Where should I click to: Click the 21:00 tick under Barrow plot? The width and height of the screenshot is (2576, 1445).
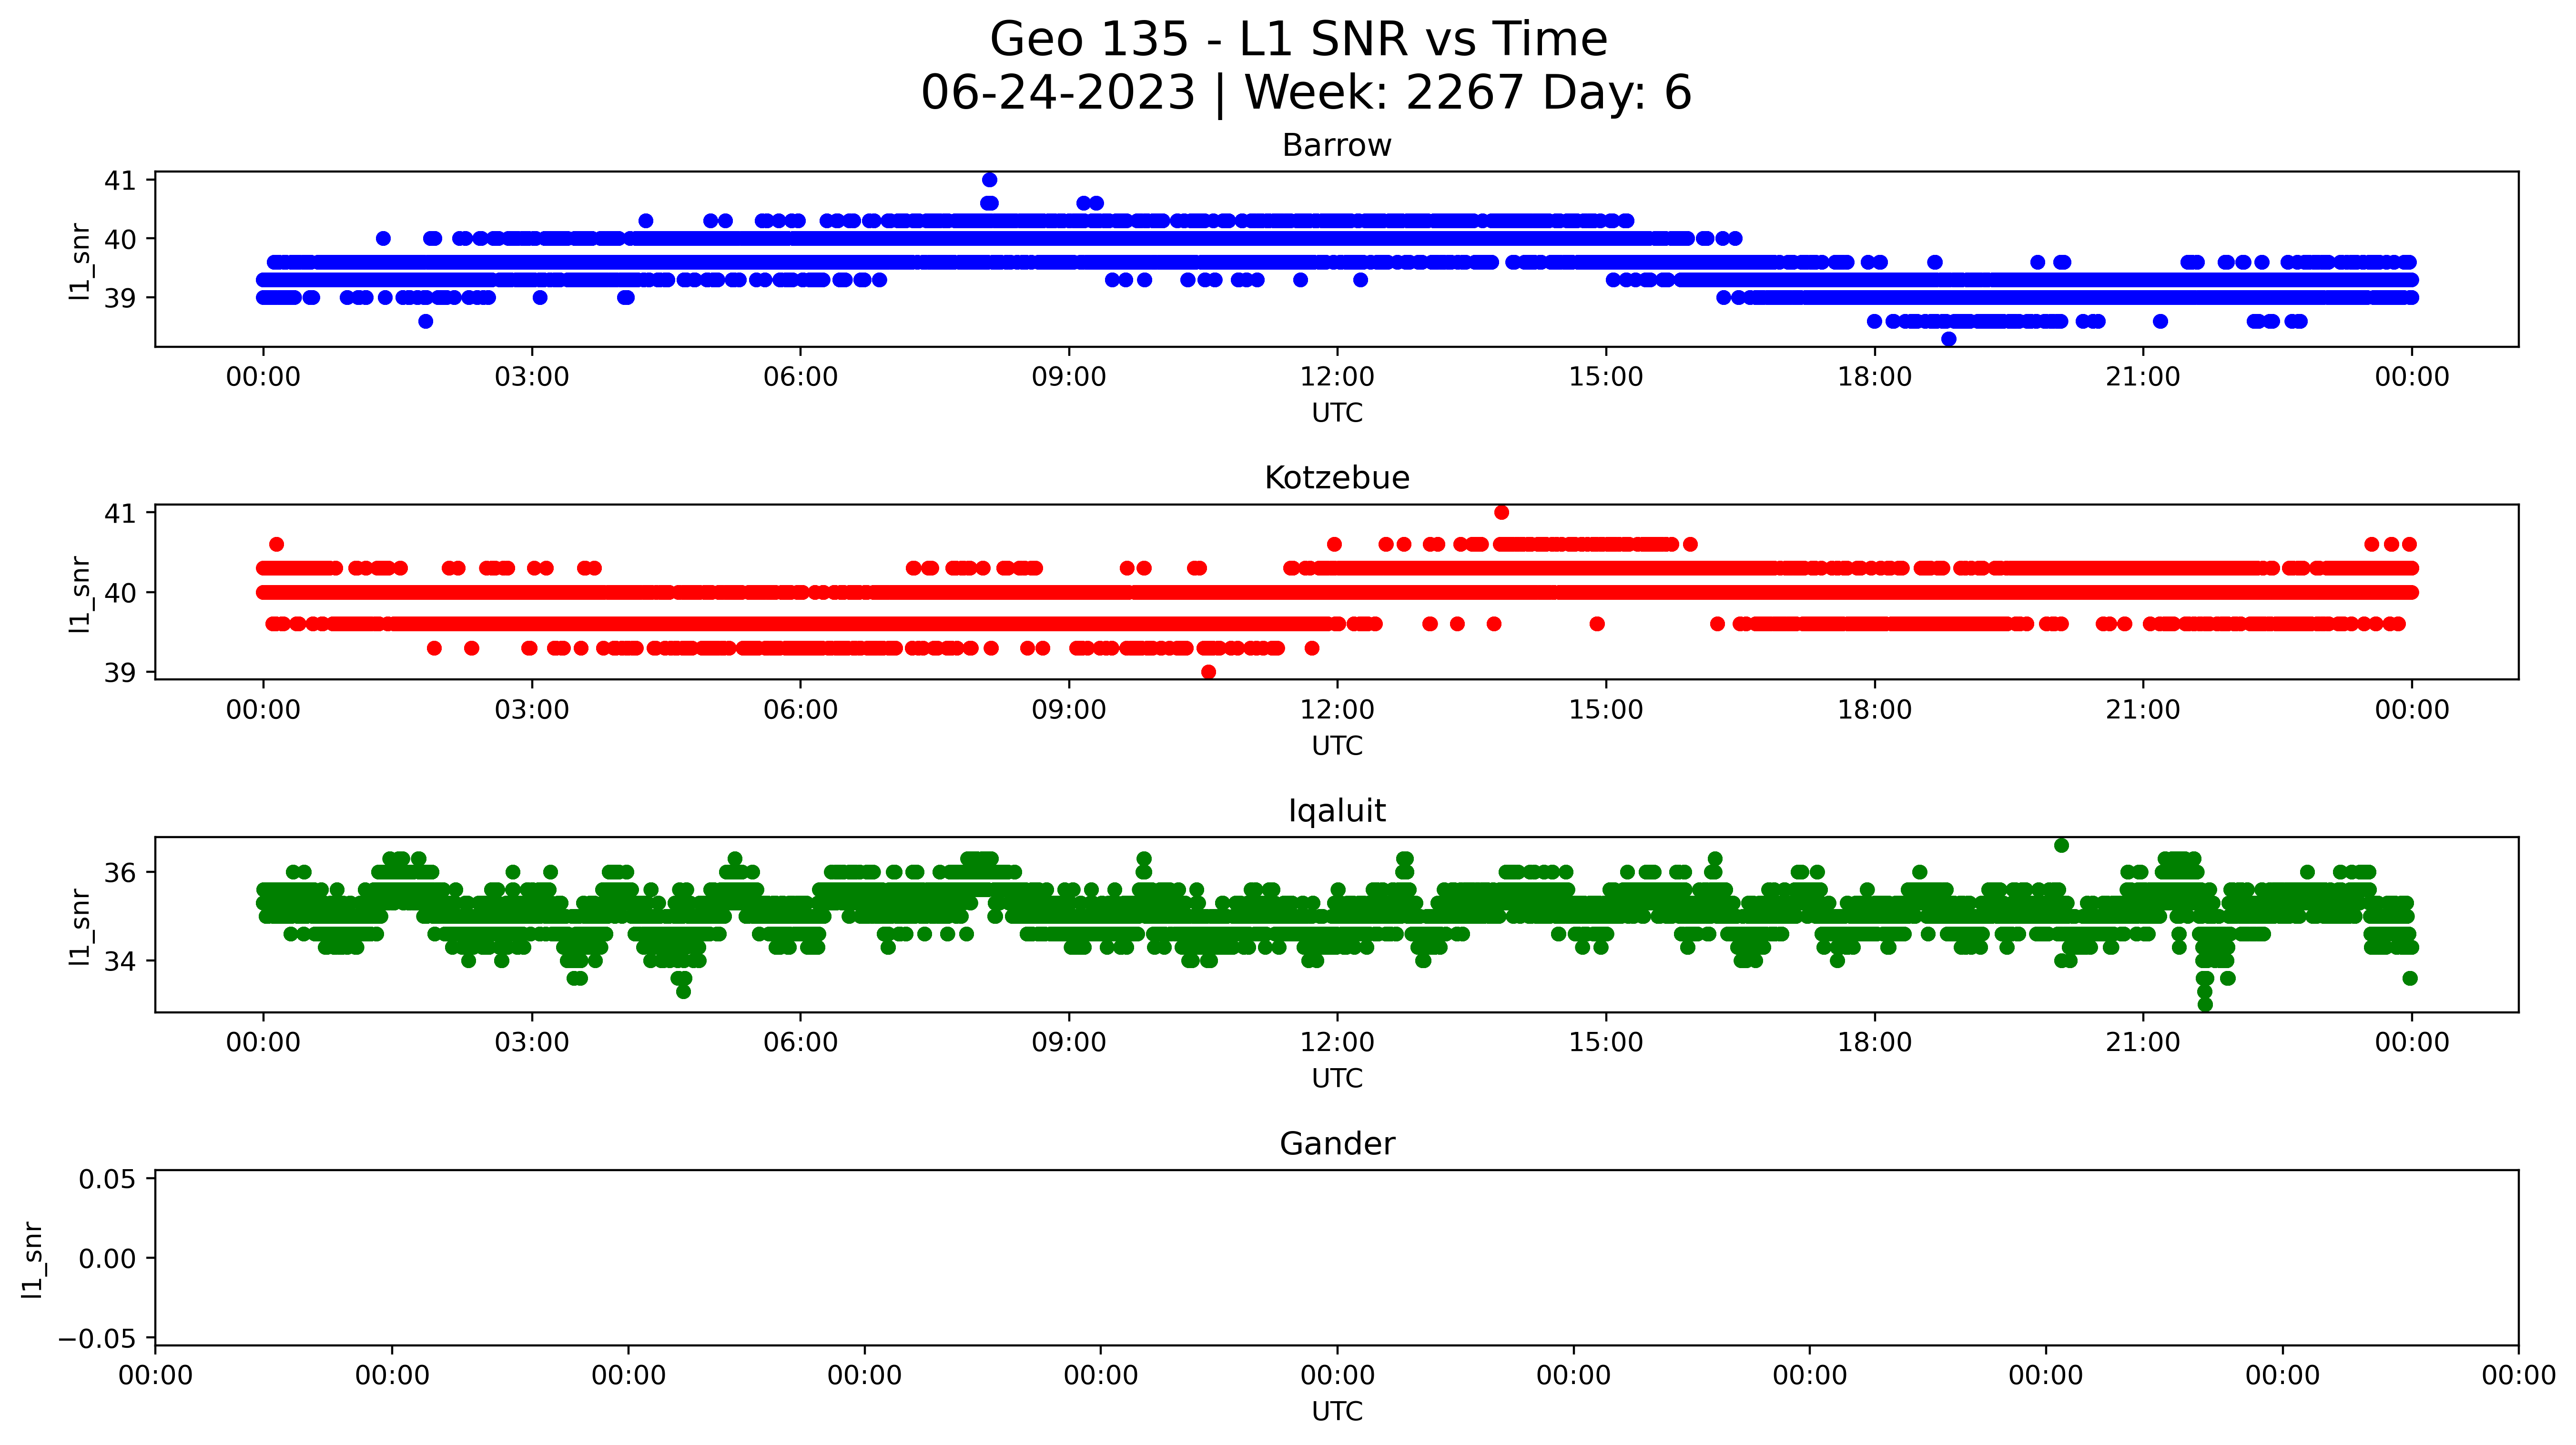(x=2143, y=377)
